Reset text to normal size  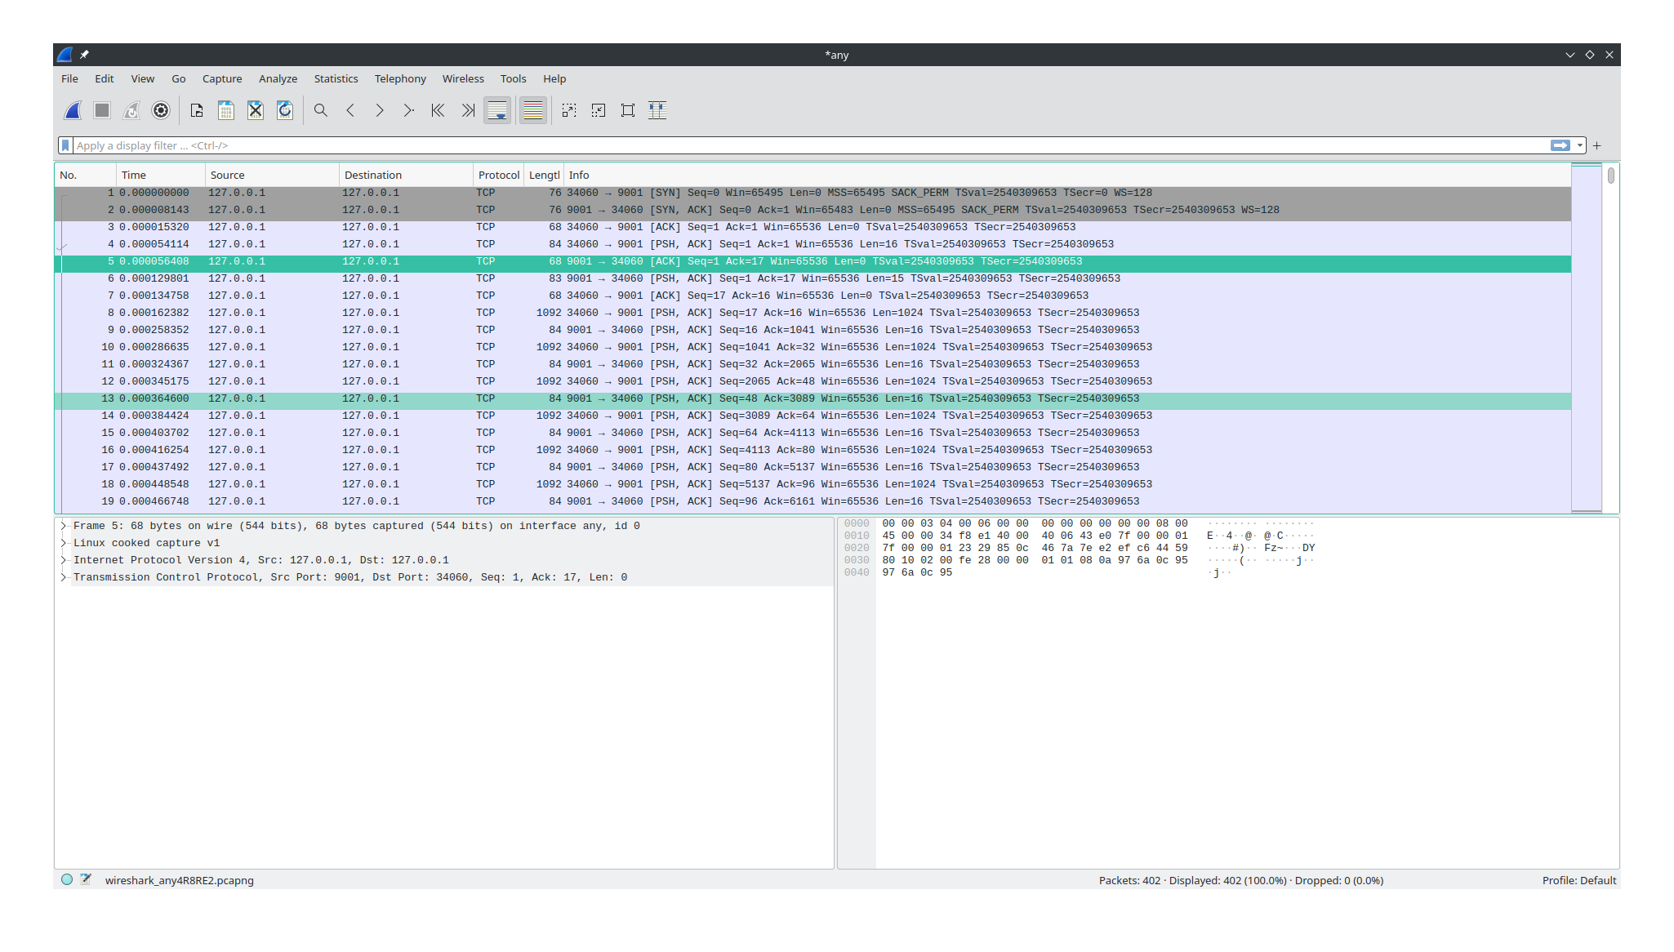[628, 110]
